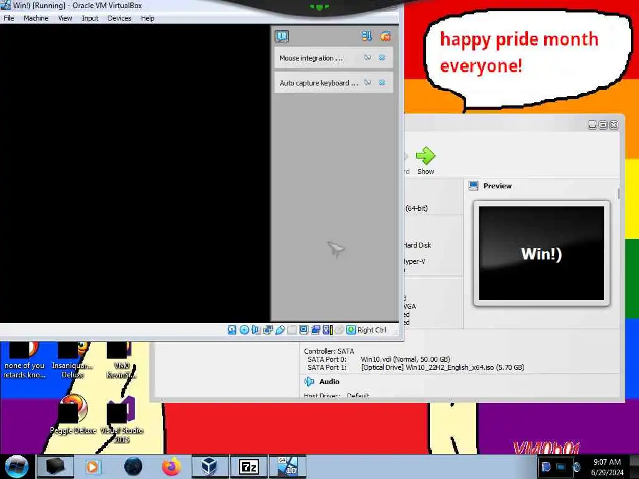The width and height of the screenshot is (639, 479).
Task: Open the Insaniquarium Deluxe desktop icon
Action: click(72, 360)
